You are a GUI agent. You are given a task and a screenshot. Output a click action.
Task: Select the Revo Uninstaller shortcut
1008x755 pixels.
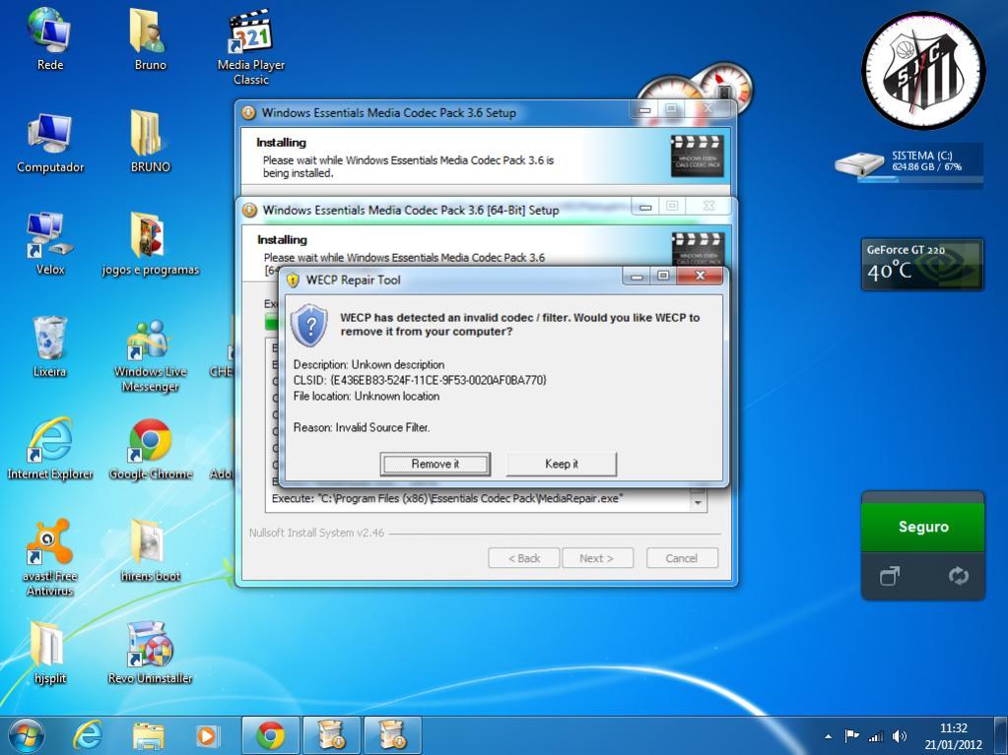tap(150, 653)
